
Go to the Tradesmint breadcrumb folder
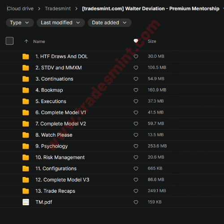tap(58, 9)
